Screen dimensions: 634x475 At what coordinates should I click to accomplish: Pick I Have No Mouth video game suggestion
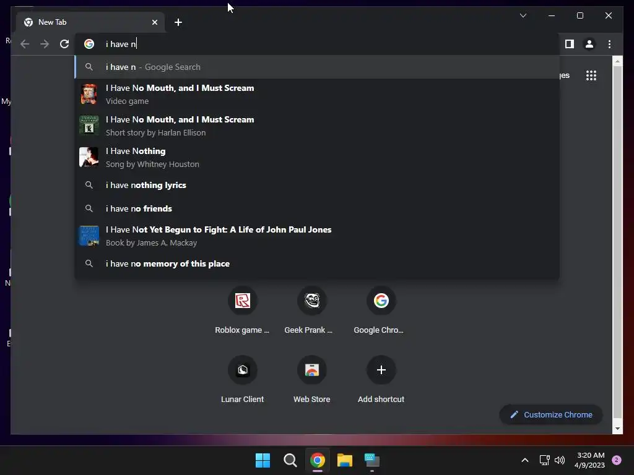coord(318,94)
